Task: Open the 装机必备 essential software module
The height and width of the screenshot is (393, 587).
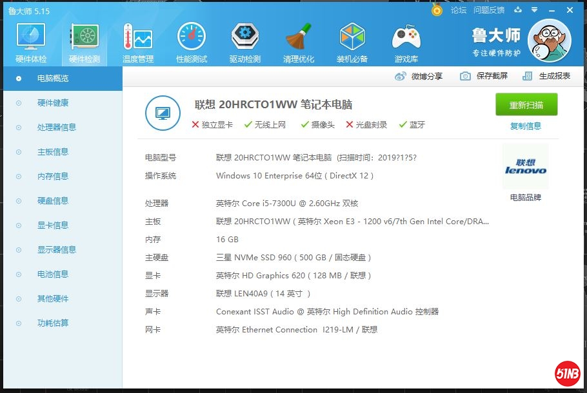Action: point(352,43)
